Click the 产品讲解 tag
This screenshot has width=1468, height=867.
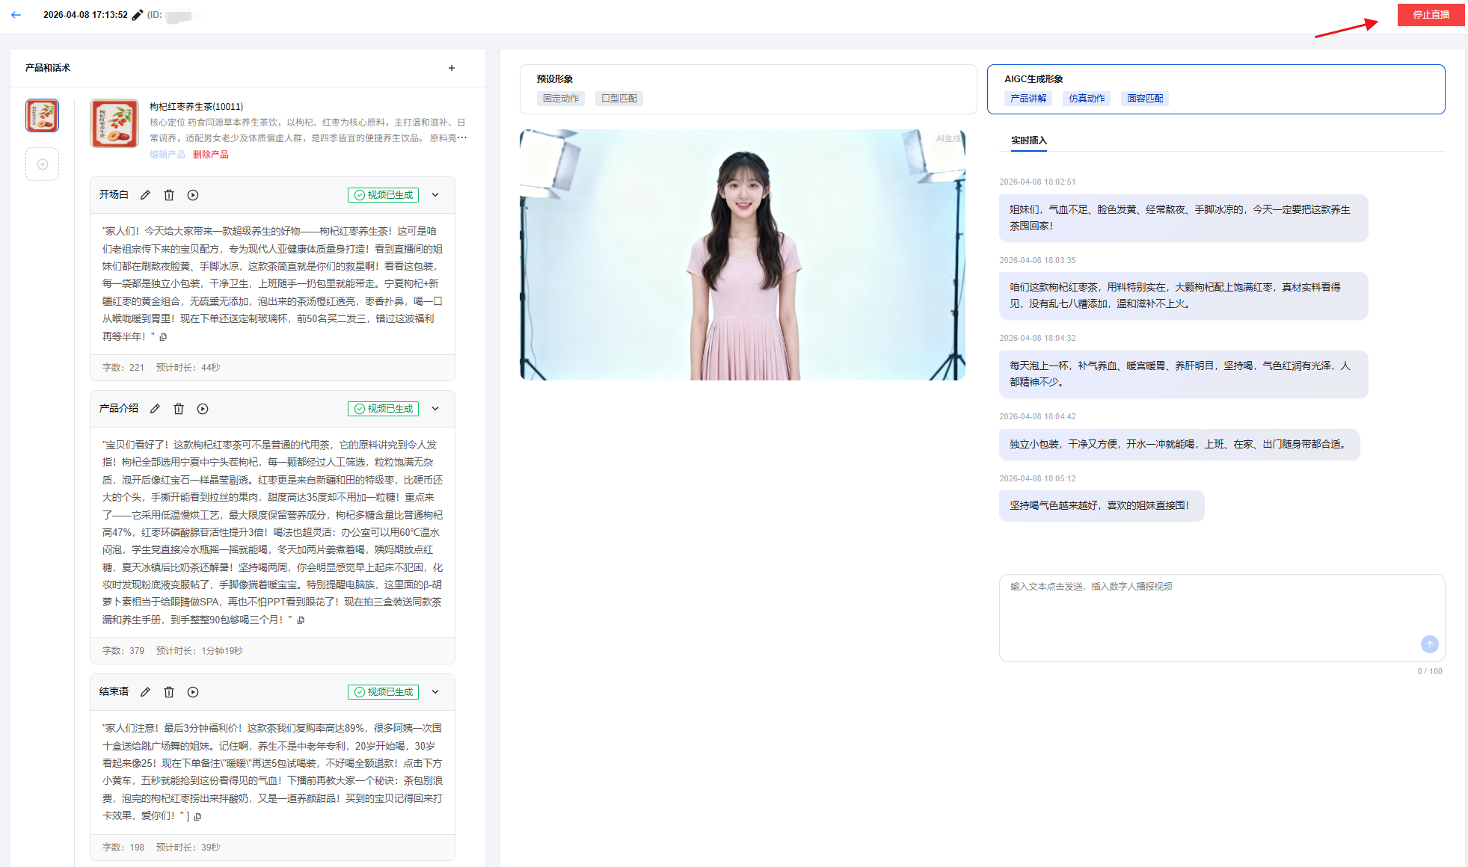1028,99
